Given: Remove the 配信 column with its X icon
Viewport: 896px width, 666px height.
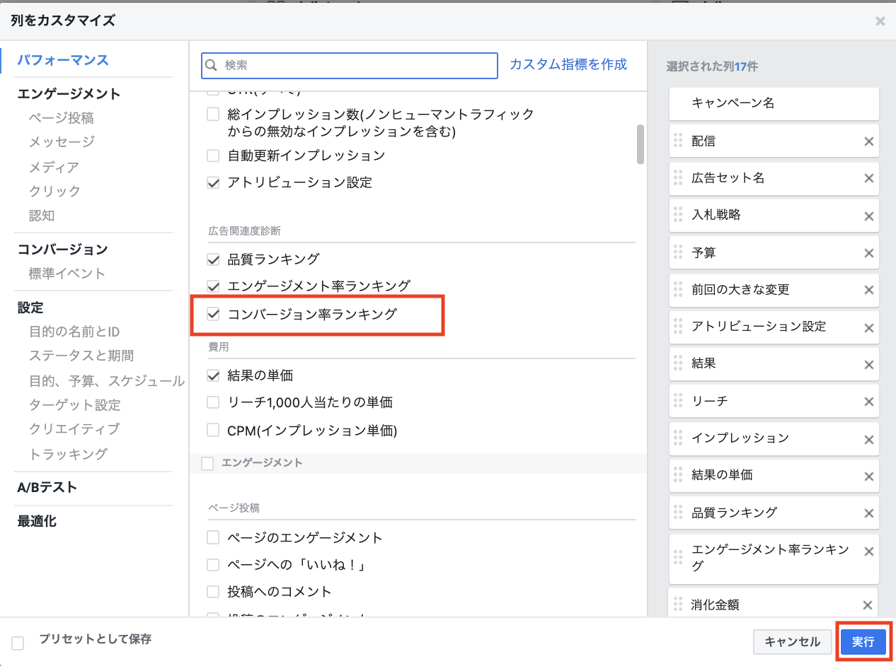Looking at the screenshot, I should pos(869,141).
